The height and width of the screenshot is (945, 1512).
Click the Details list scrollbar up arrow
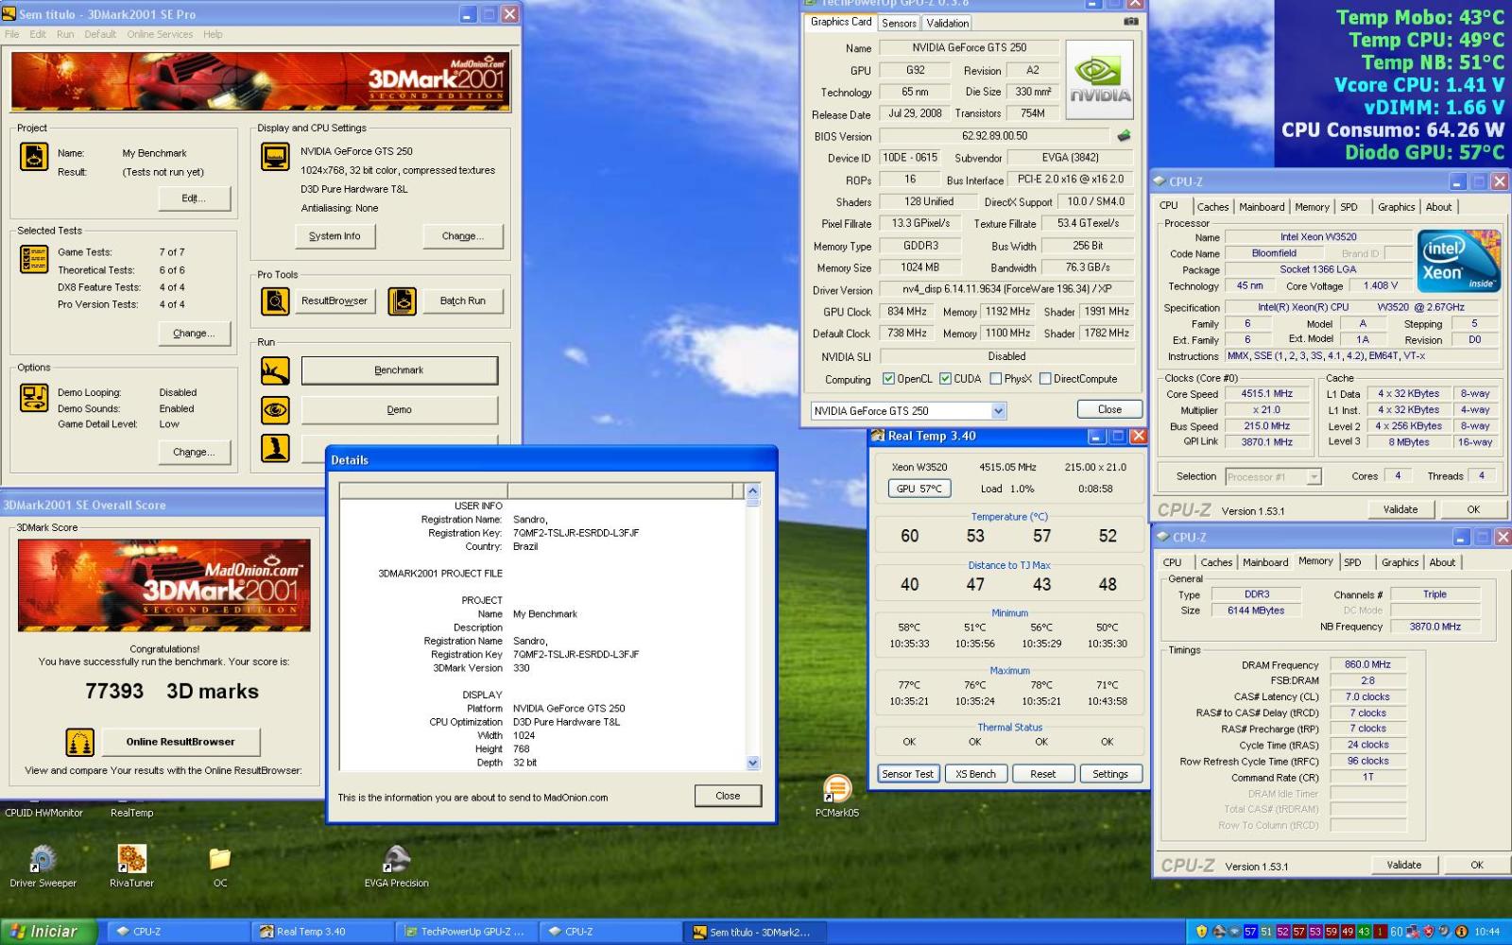(753, 490)
